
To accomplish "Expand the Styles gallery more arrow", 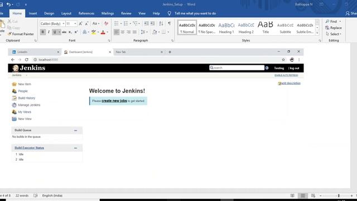I will click(317, 33).
